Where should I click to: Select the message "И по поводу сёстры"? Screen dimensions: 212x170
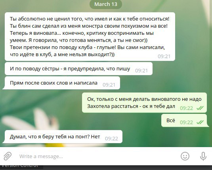78,69
